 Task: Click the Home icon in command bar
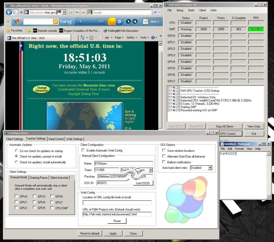82,38
